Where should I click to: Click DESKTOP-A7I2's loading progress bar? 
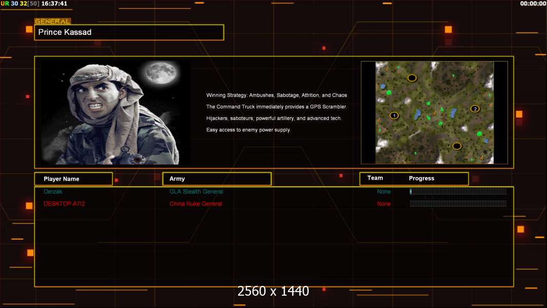point(458,204)
